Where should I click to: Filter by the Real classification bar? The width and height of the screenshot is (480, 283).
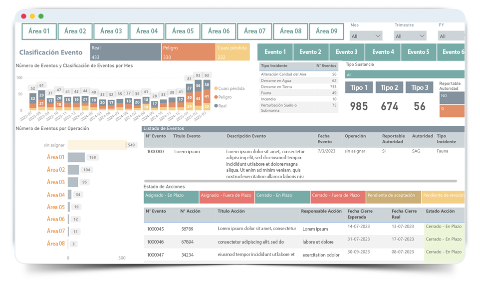pos(125,52)
